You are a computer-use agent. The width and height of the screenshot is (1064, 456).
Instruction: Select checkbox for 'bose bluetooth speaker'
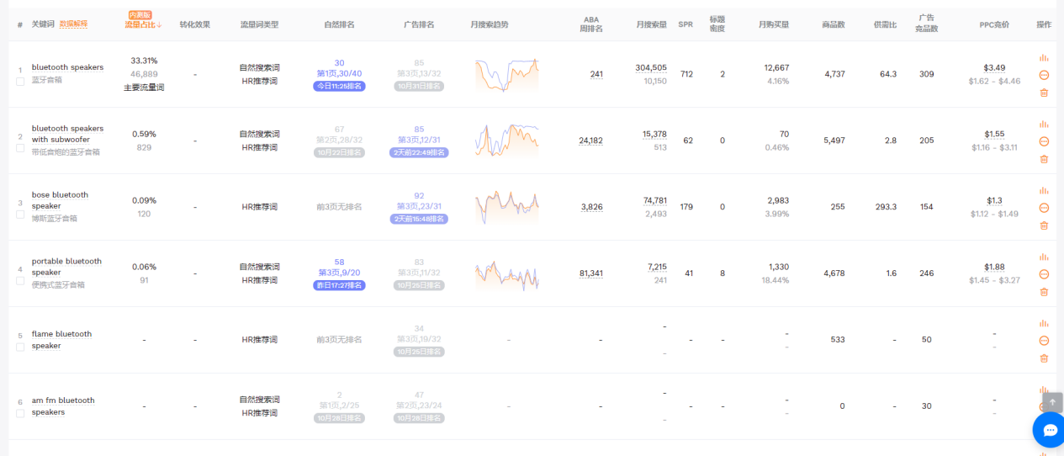(20, 215)
